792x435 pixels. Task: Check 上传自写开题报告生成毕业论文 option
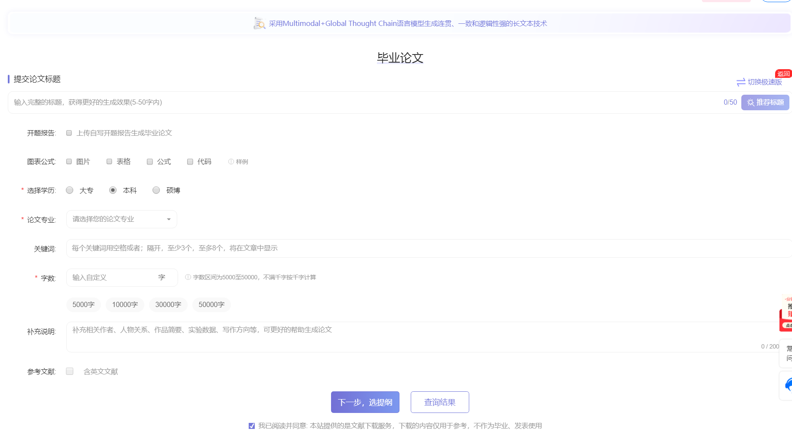pos(69,133)
